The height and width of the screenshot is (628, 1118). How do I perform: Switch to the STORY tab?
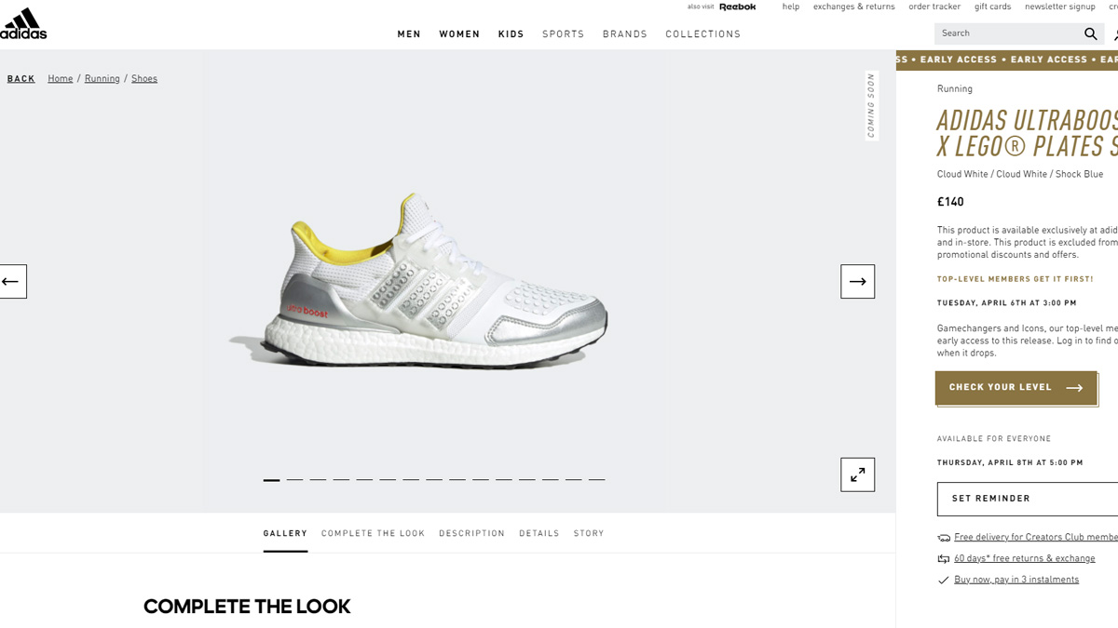coord(589,533)
